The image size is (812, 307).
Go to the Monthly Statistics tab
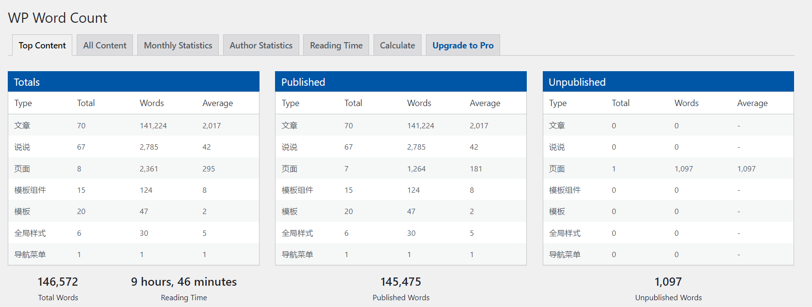coord(178,46)
